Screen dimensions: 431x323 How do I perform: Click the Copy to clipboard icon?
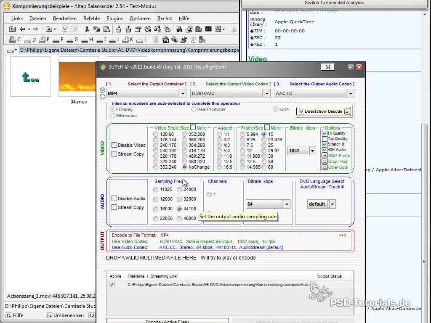tap(96, 29)
